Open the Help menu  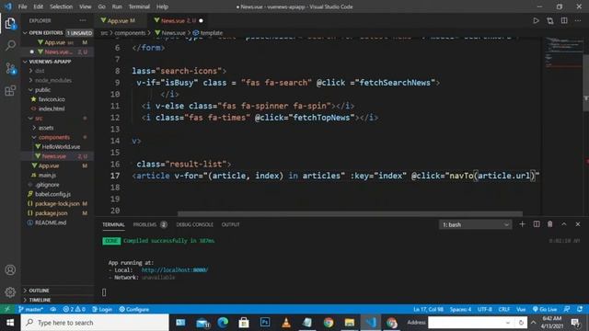(162, 6)
